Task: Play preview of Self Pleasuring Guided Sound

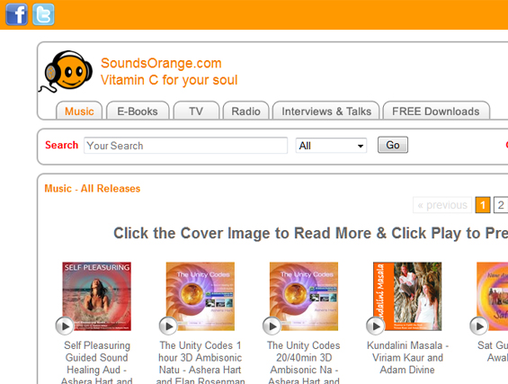Action: (x=65, y=326)
